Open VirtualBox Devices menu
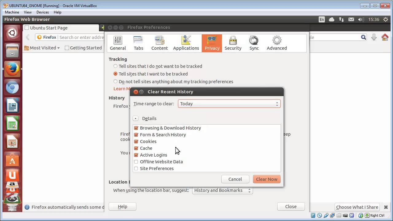The image size is (393, 221). [x=42, y=12]
